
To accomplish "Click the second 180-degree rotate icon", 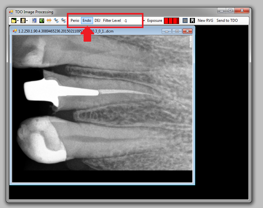I will click(x=63, y=21).
